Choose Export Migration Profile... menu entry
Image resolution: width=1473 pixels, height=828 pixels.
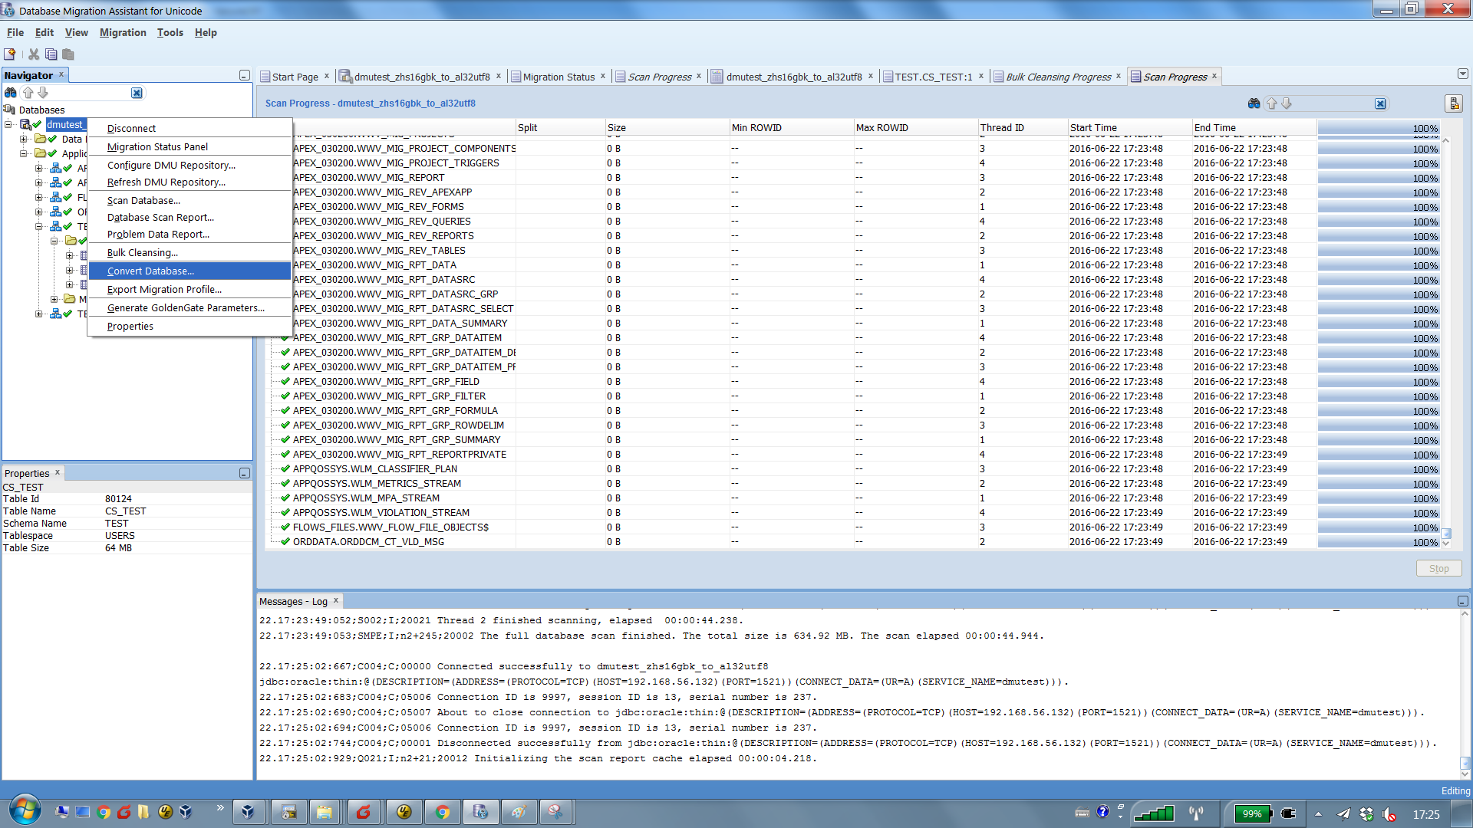click(189, 289)
